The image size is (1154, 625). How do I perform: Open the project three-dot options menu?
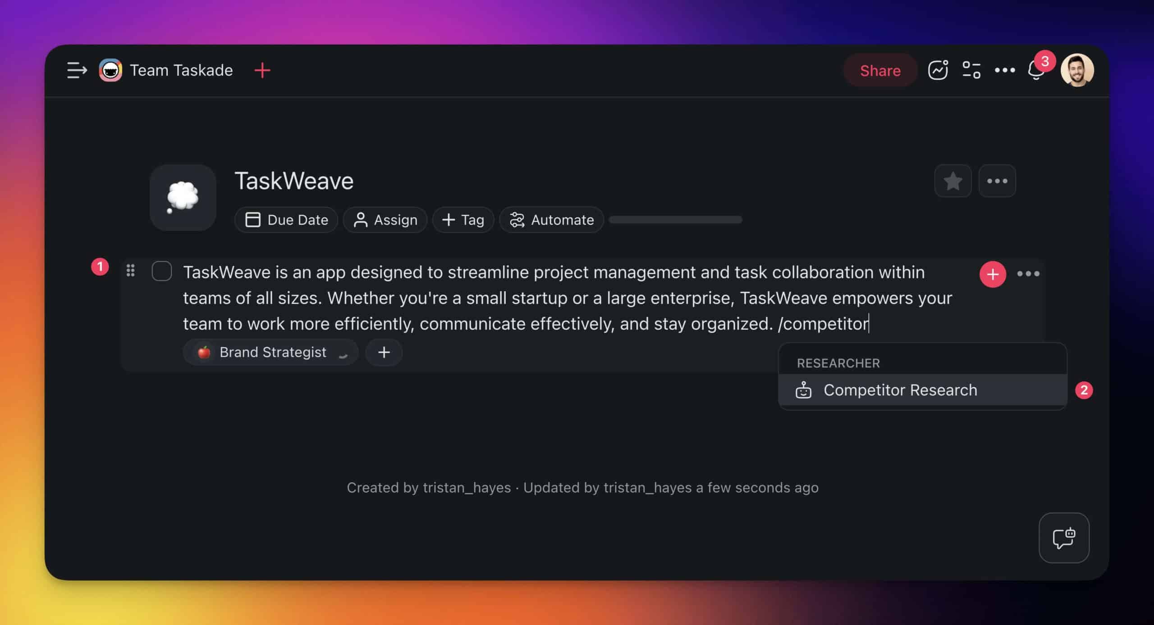(997, 181)
